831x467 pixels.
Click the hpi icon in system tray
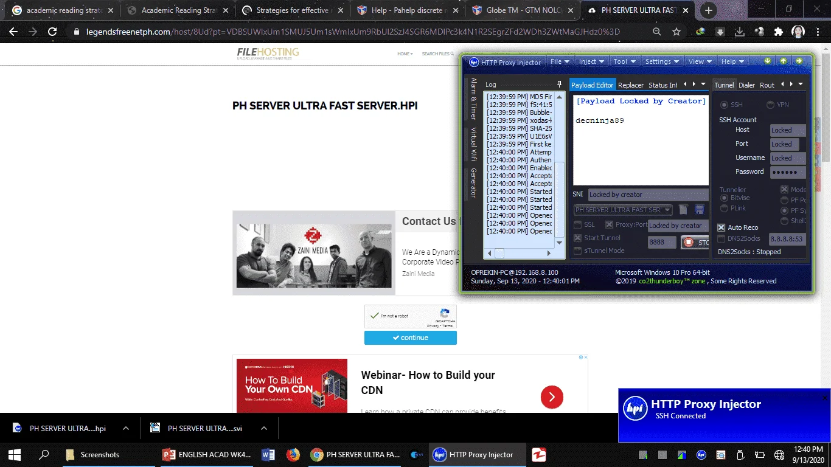click(701, 454)
